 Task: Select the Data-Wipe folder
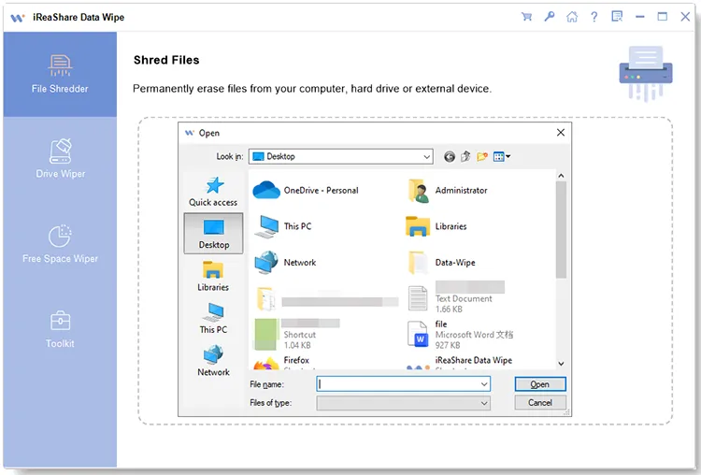coord(441,263)
